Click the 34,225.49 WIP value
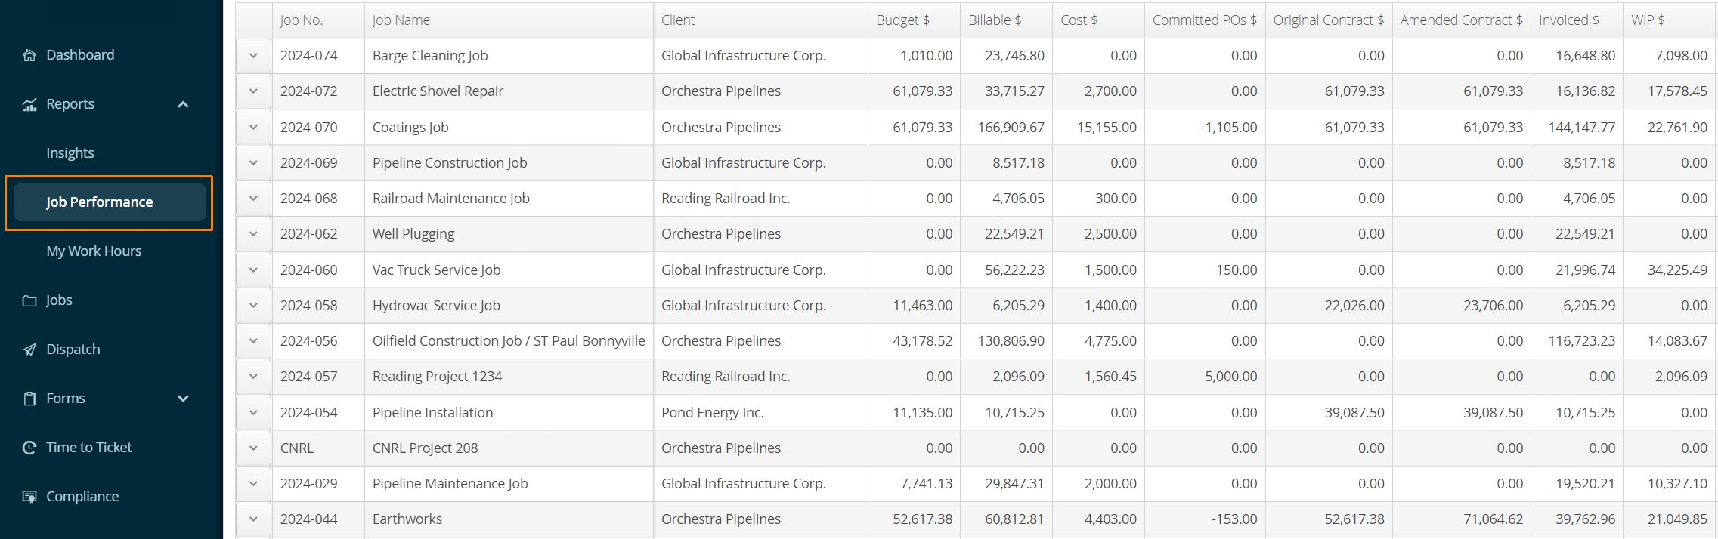The image size is (1718, 539). 1677,270
